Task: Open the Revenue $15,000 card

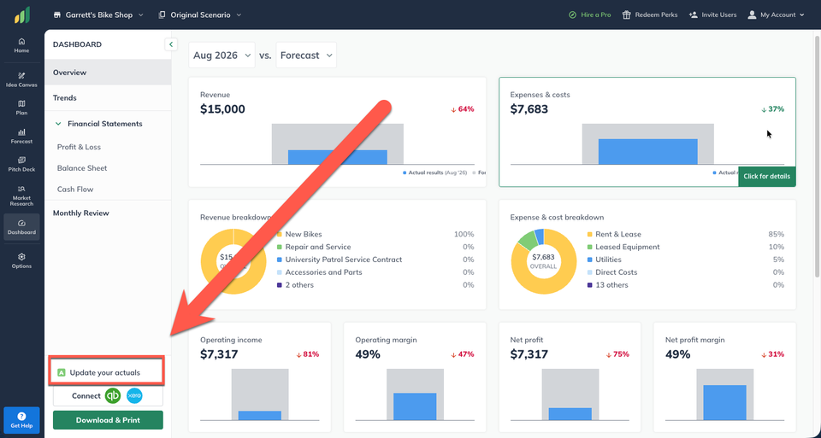Action: pyautogui.click(x=337, y=132)
